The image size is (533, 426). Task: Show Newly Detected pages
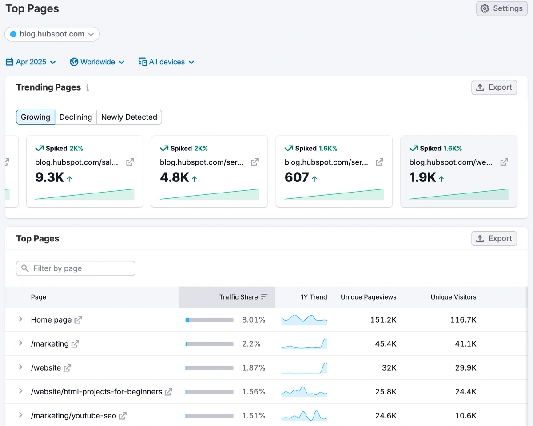[129, 117]
